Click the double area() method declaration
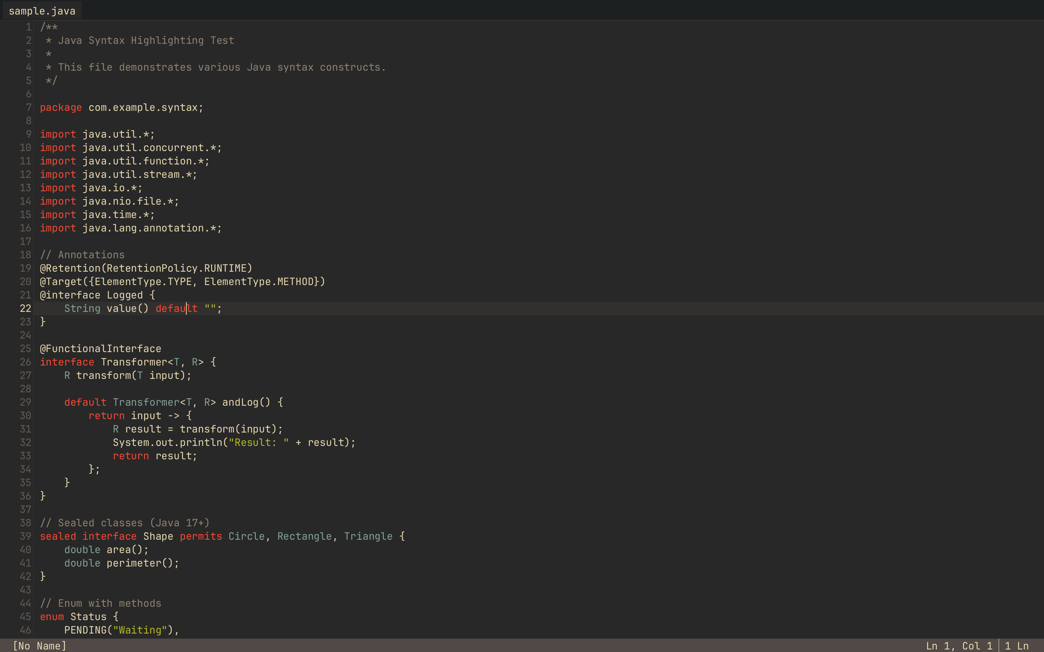 click(x=106, y=549)
